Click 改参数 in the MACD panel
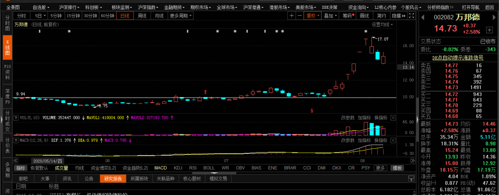 (x=348, y=140)
